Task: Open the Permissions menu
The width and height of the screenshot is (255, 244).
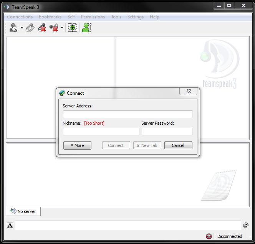Action: click(93, 17)
